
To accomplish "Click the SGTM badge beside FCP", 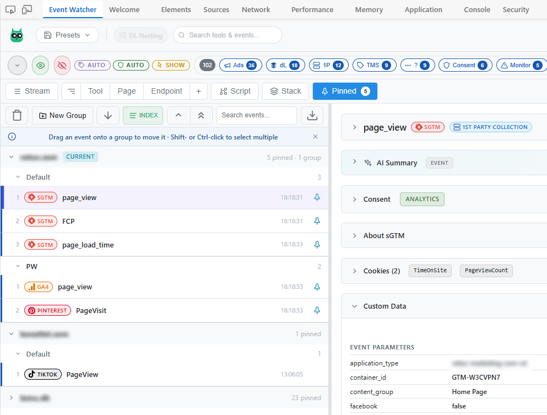I will (41, 222).
